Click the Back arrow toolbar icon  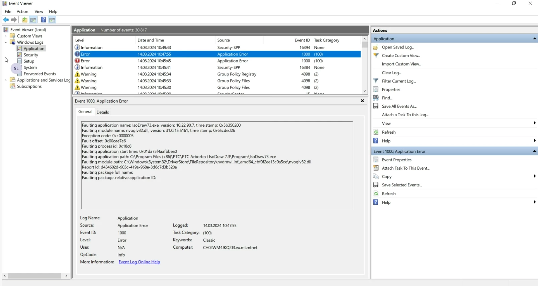[x=6, y=20]
